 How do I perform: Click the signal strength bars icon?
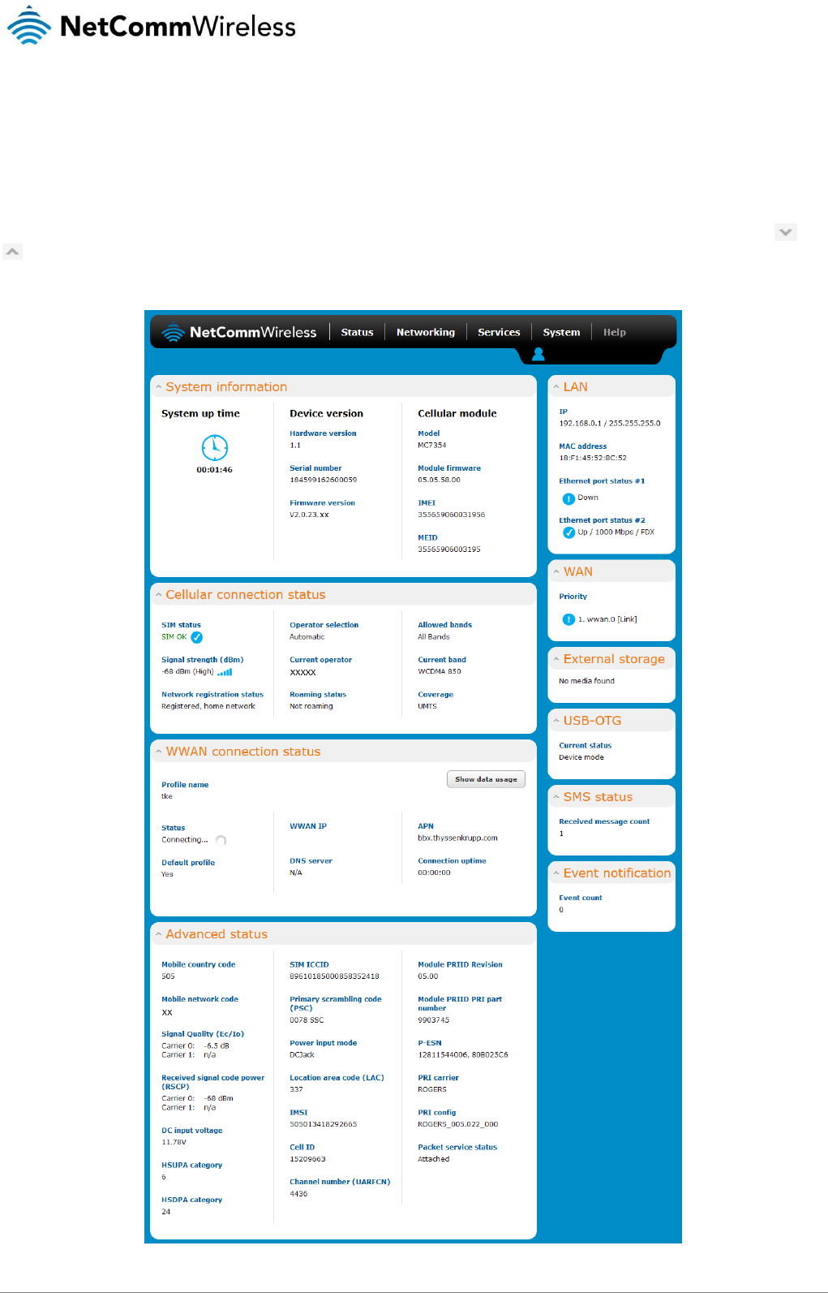click(225, 672)
